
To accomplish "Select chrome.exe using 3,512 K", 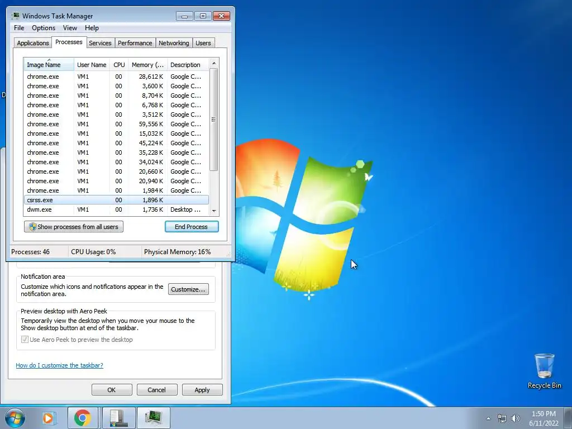I will 116,115.
